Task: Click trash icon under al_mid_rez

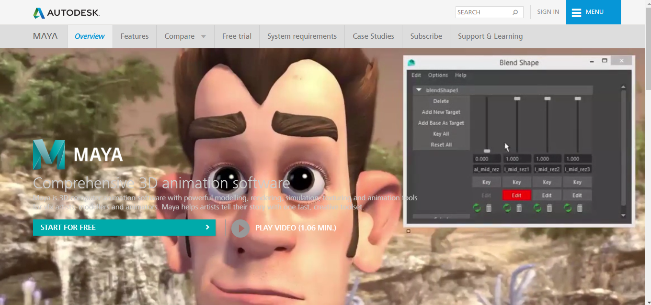Action: click(x=489, y=208)
